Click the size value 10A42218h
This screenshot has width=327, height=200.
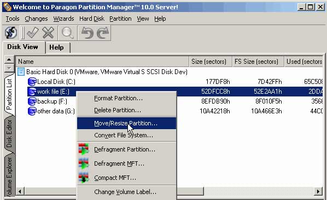click(x=215, y=111)
